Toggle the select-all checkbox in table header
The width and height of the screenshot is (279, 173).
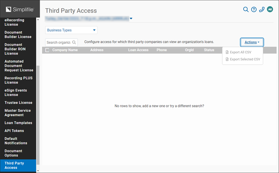coord(47,50)
